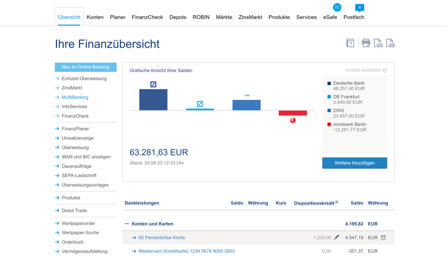Open ZinsMarkt in top navigation
Screen dimensions: 447x256
250,17
